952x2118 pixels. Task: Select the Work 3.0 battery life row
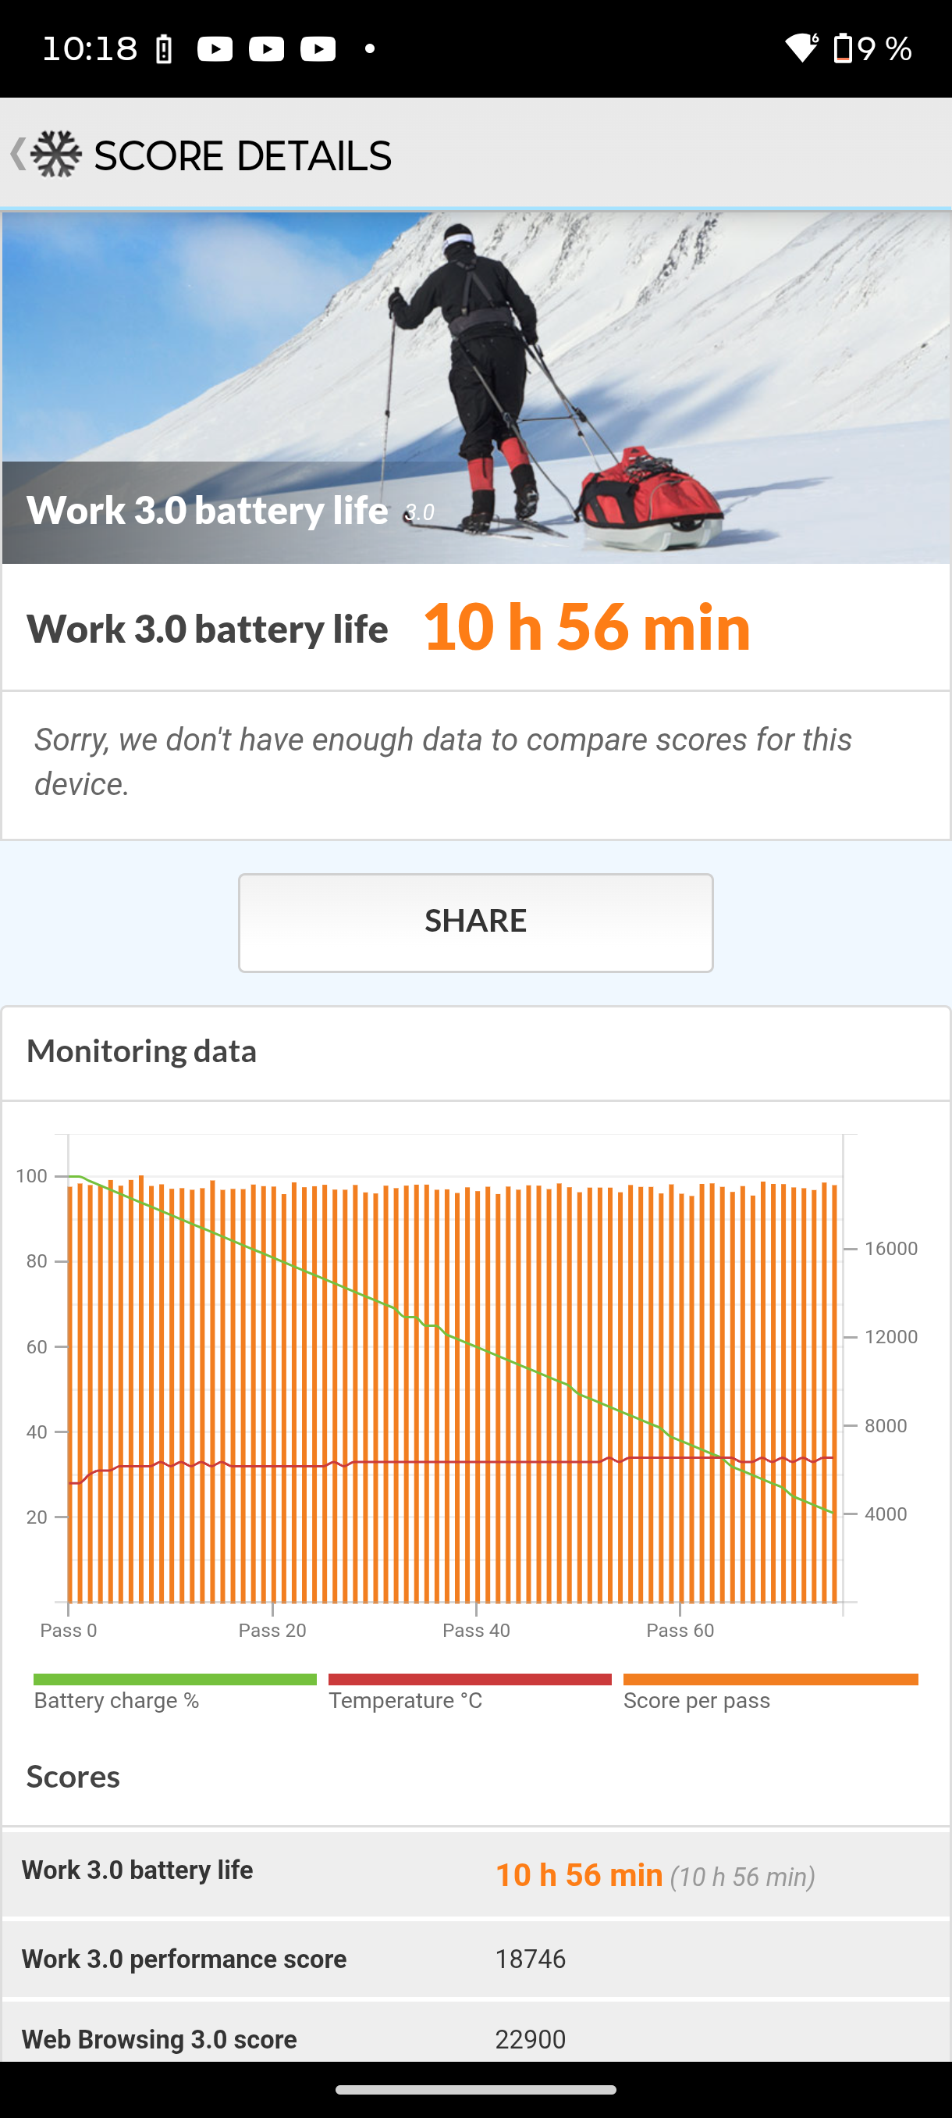pos(475,1873)
